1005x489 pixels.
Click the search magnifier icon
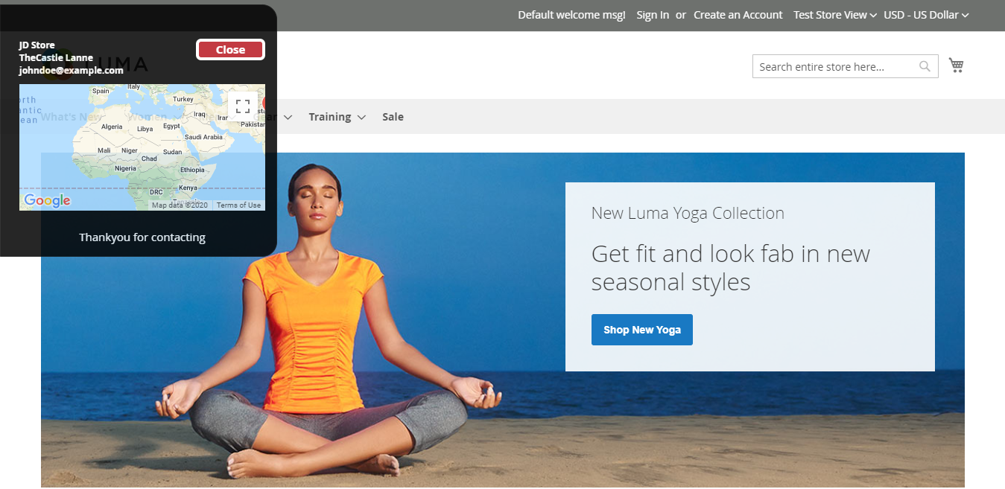925,66
